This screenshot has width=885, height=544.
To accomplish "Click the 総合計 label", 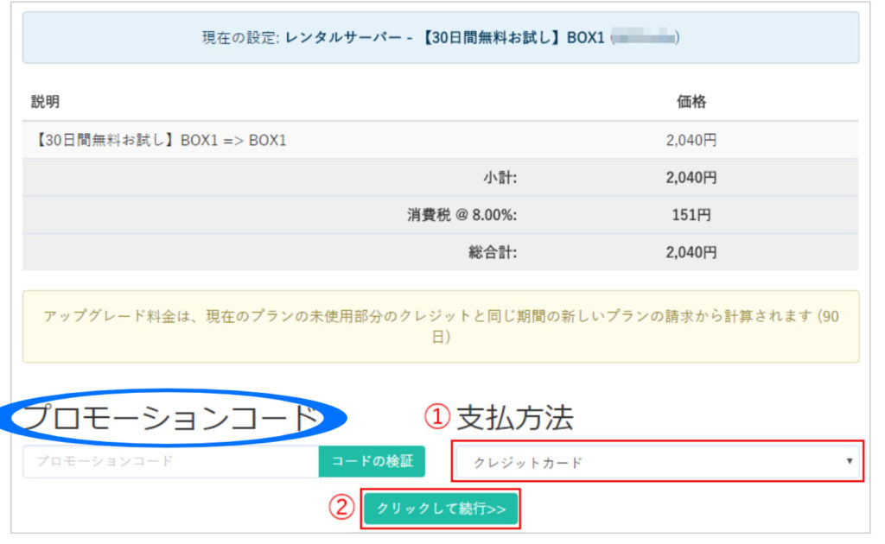I will [x=493, y=252].
